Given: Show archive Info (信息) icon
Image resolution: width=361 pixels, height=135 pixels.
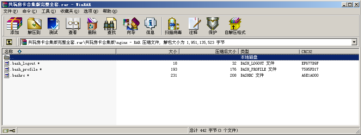Looking at the screenshot, I should (x=150, y=26).
